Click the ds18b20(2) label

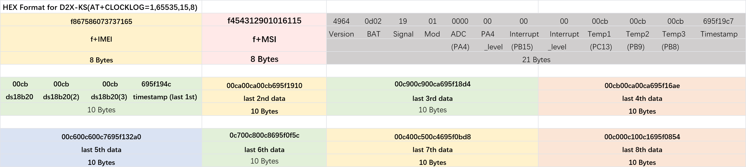[61, 97]
